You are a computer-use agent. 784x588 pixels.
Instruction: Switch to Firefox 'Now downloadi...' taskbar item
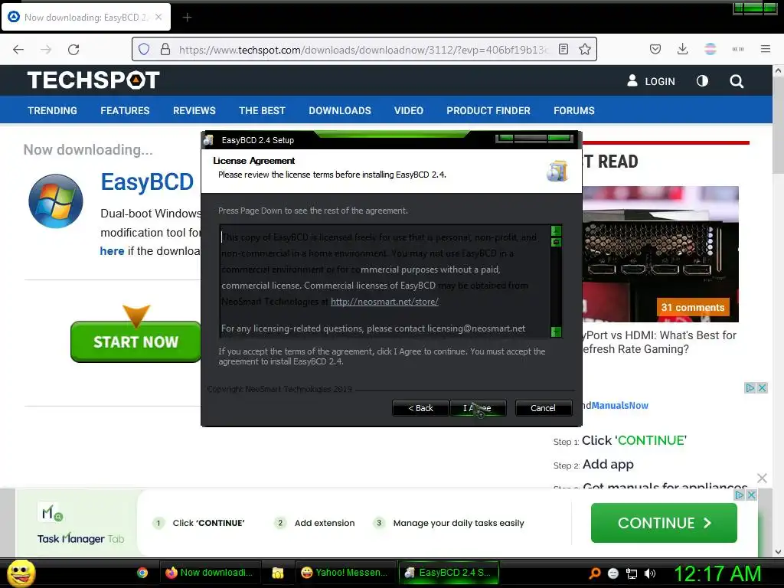pyautogui.click(x=209, y=573)
